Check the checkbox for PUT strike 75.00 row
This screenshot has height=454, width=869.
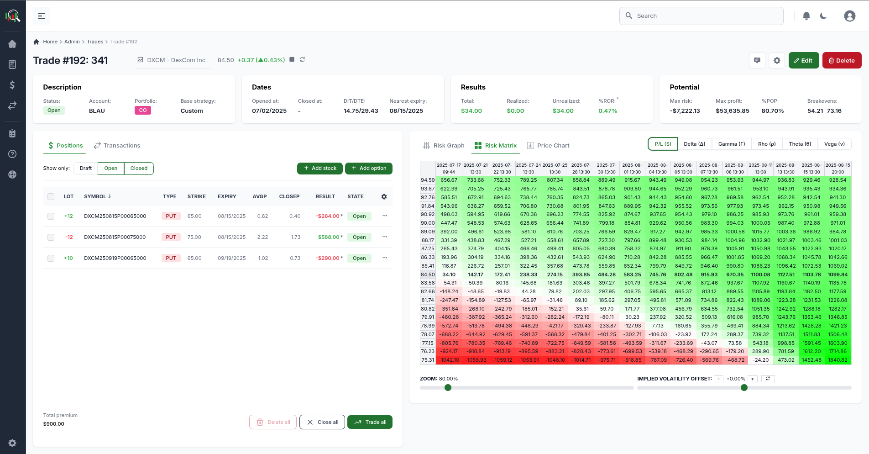click(51, 237)
